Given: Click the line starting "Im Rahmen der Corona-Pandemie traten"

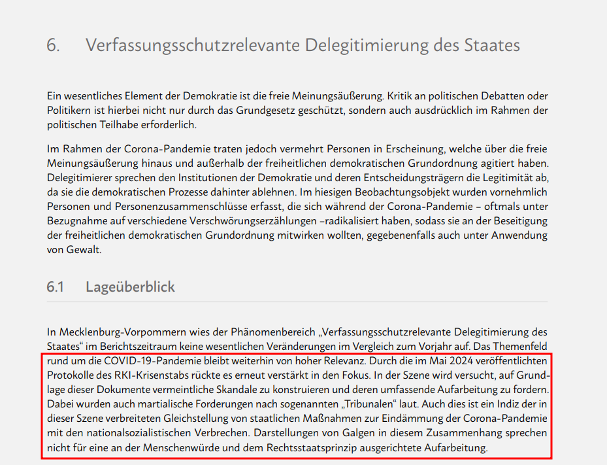Looking at the screenshot, I should pos(297,149).
